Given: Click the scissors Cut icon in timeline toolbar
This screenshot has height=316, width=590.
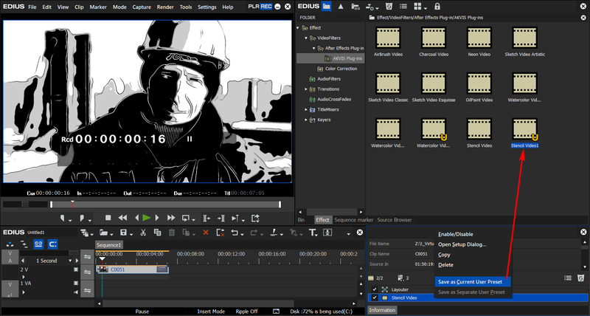Looking at the screenshot, I should coord(143,233).
